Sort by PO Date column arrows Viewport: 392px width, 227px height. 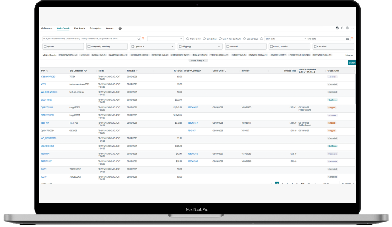pyautogui.click(x=137, y=71)
